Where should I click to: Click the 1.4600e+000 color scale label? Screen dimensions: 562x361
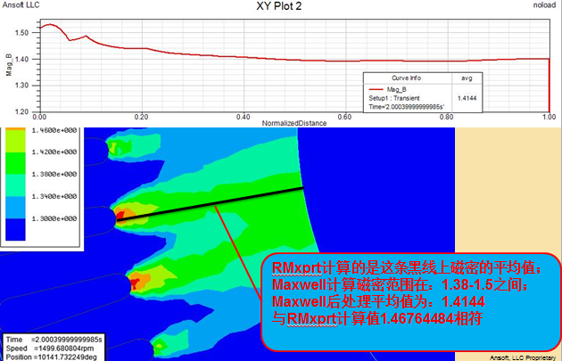click(x=54, y=131)
